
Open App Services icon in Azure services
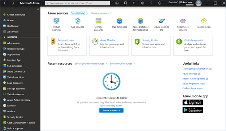[77, 21]
